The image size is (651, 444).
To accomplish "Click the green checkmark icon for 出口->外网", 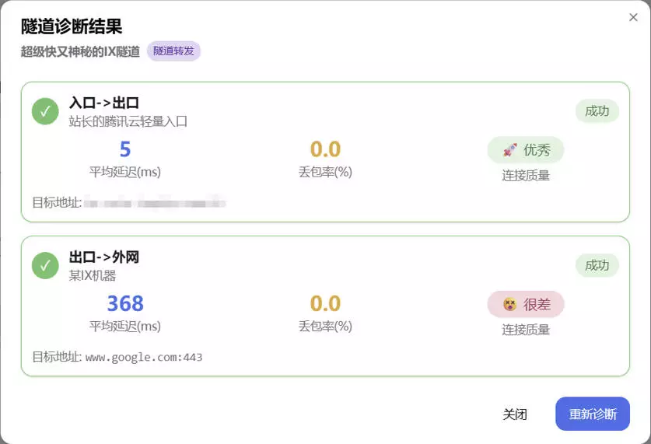I will pos(45,265).
